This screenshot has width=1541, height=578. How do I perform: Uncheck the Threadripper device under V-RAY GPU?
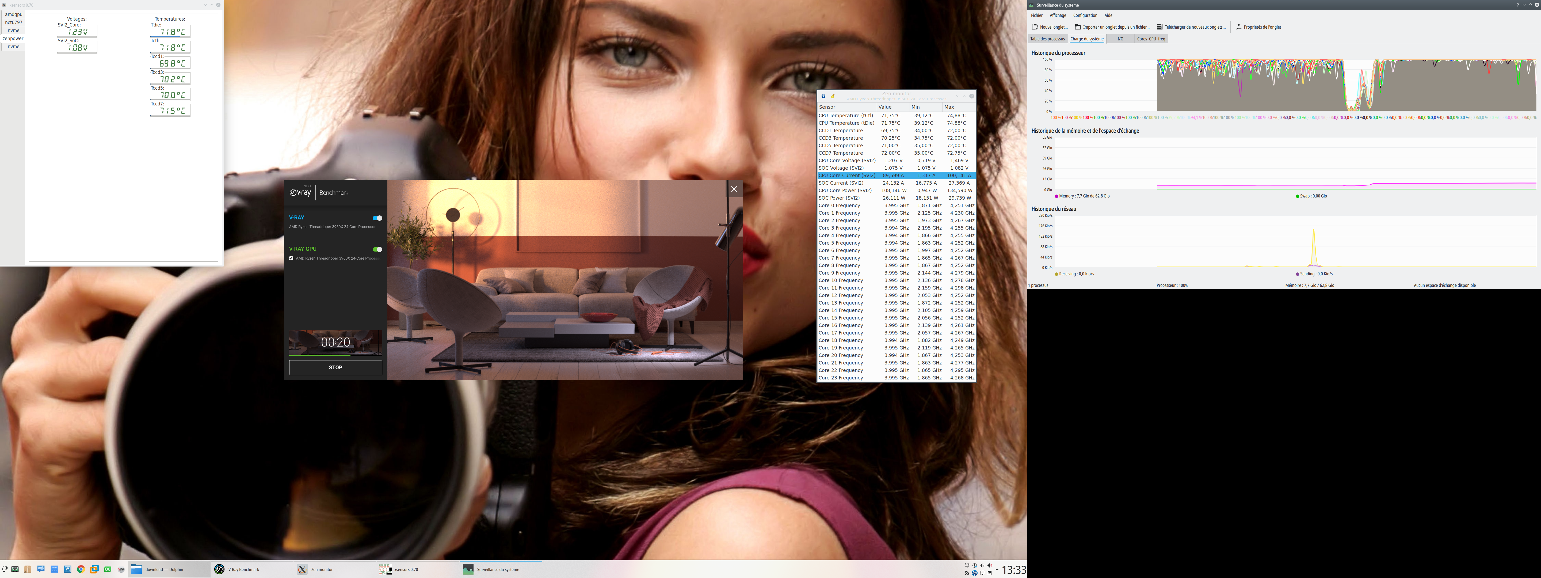291,258
